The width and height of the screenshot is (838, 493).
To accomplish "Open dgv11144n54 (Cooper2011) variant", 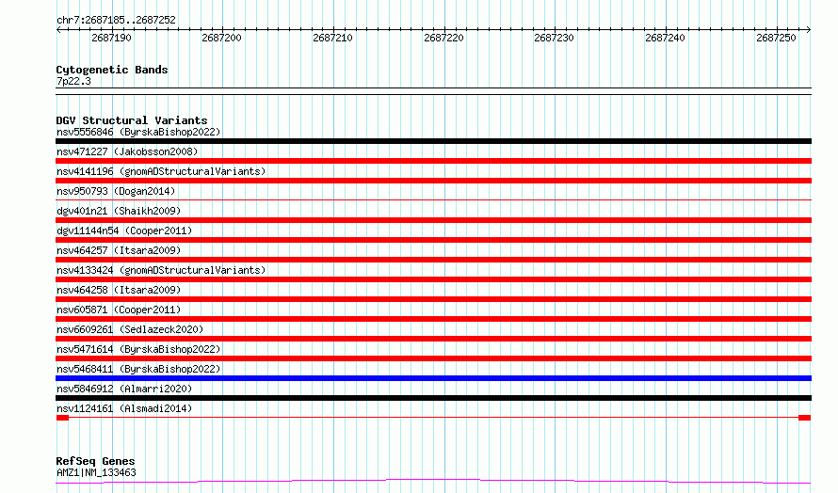I will (124, 231).
